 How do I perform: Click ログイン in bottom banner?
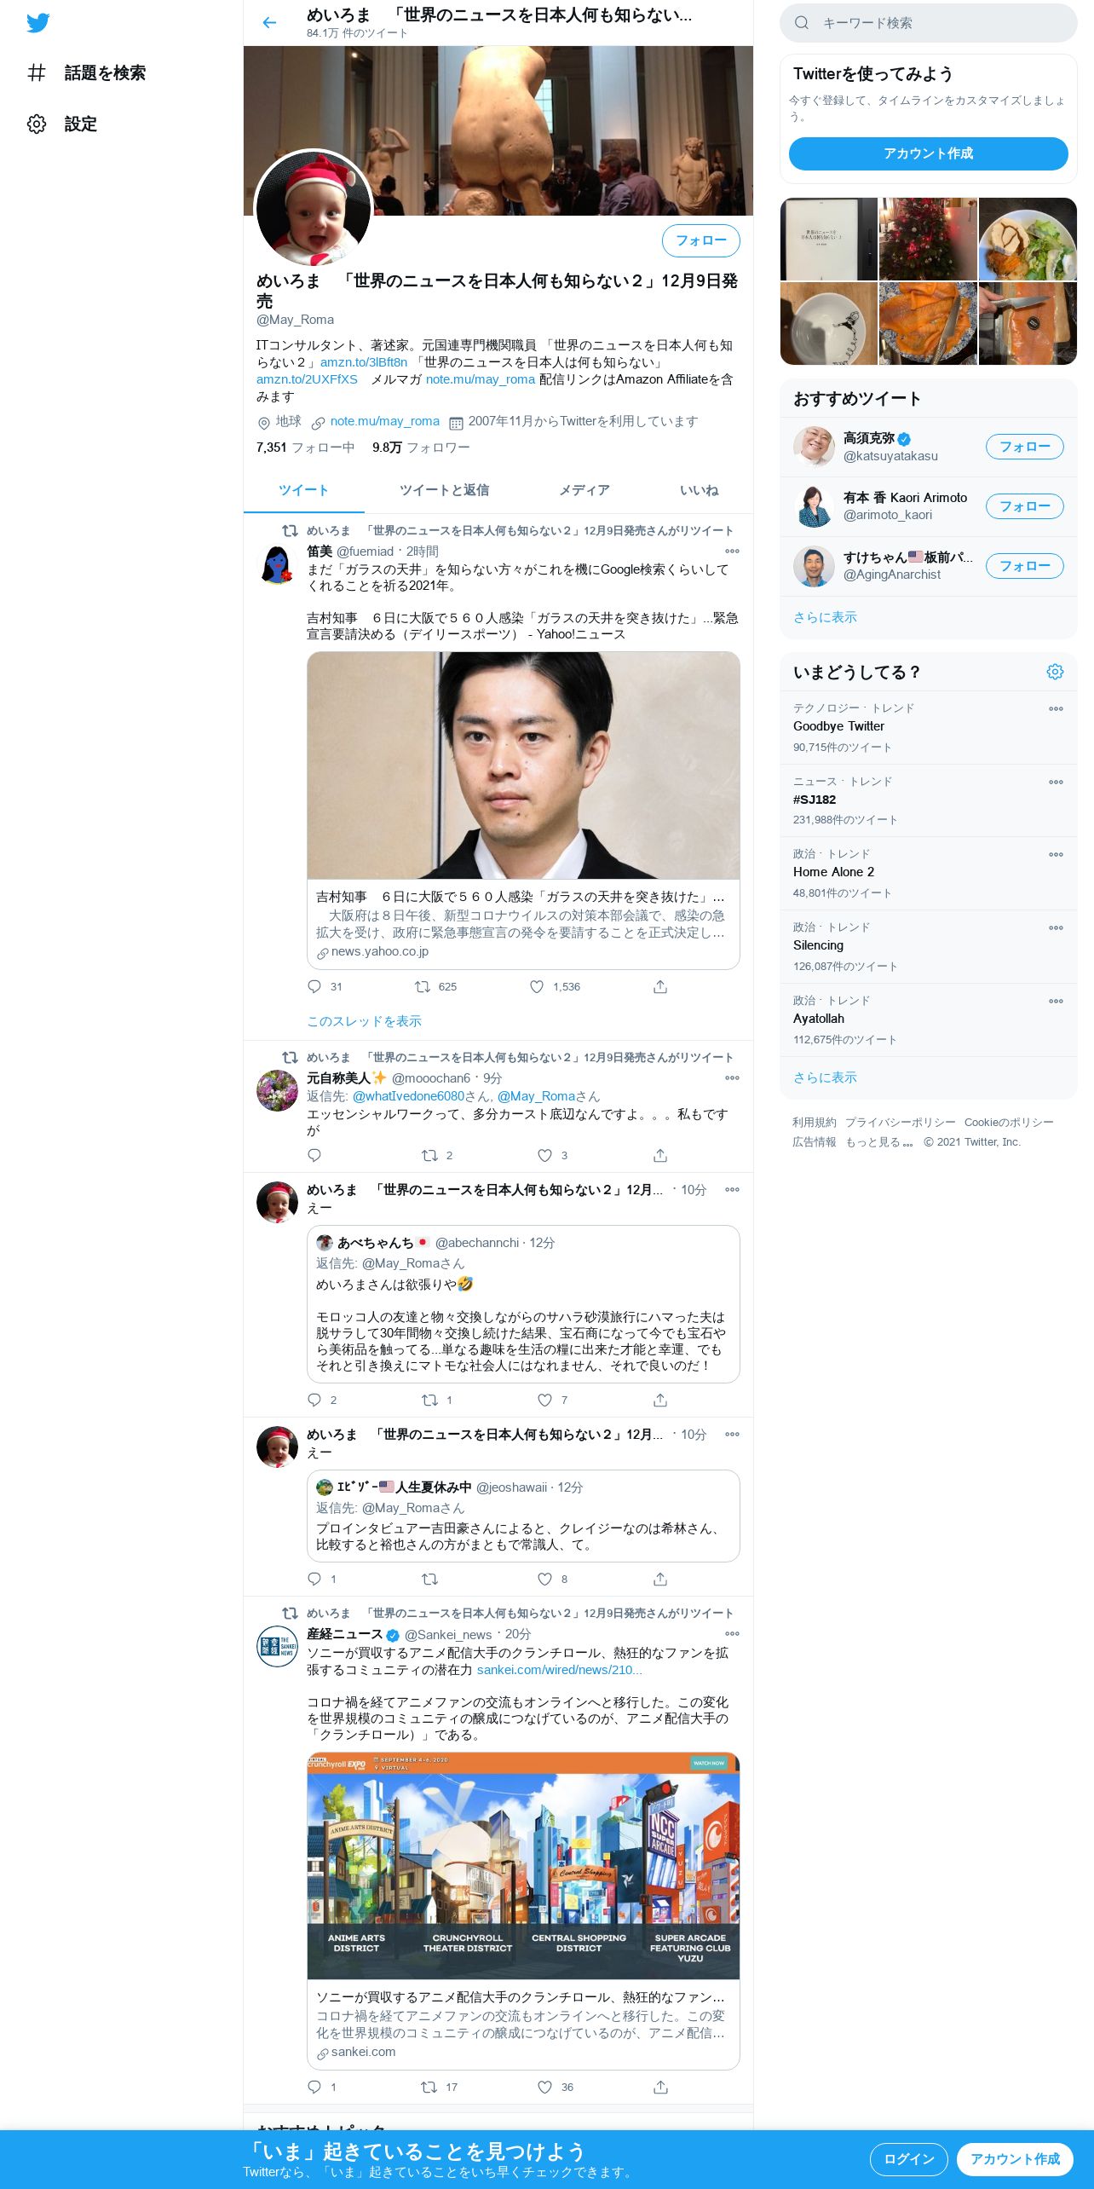909,2159
